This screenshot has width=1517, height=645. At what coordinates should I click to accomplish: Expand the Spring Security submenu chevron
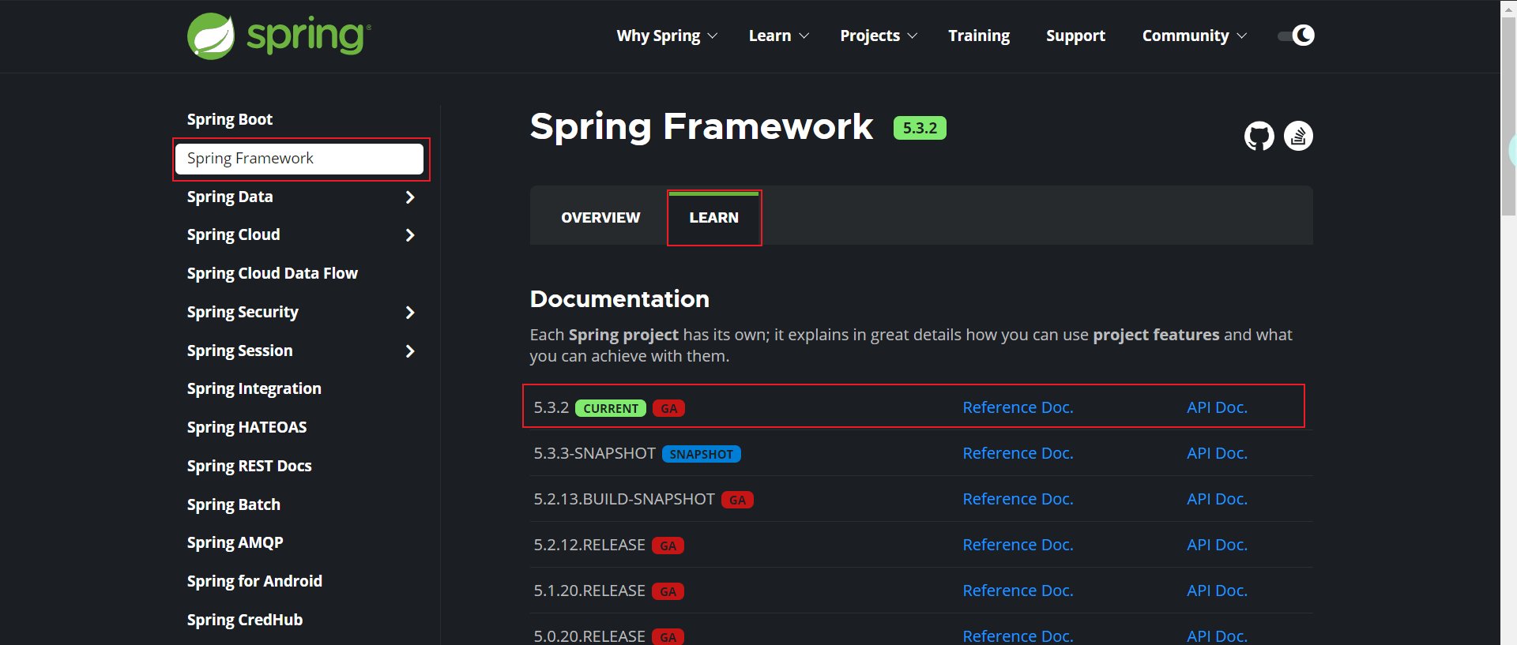(409, 313)
